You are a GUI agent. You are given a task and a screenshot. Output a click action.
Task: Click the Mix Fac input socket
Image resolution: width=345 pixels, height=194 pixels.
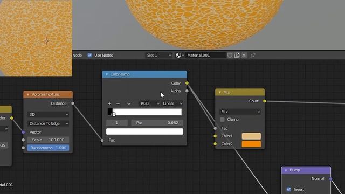pos(215,128)
